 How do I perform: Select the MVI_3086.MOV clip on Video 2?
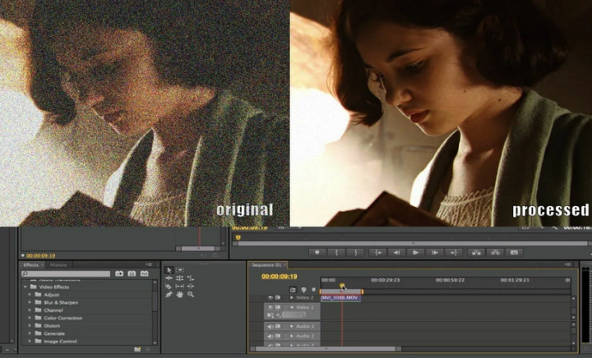[x=340, y=298]
